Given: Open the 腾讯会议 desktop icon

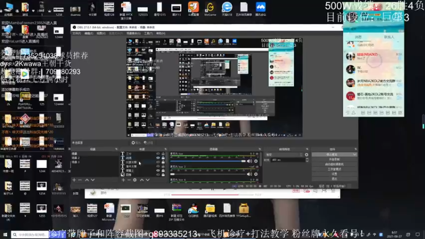Looking at the screenshot, I should [x=260, y=9].
